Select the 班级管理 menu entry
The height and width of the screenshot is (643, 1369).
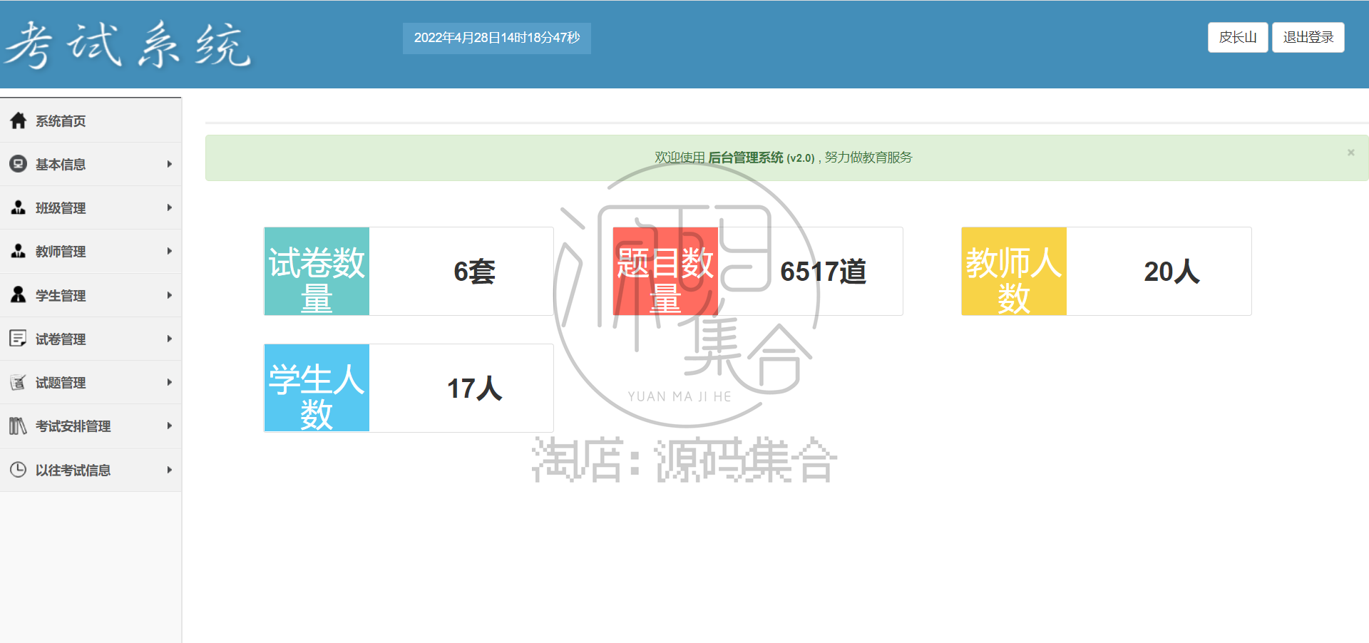(91, 207)
